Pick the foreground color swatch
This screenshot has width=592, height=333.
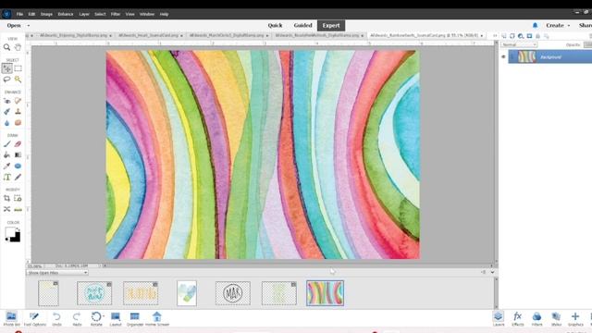pyautogui.click(x=9, y=232)
